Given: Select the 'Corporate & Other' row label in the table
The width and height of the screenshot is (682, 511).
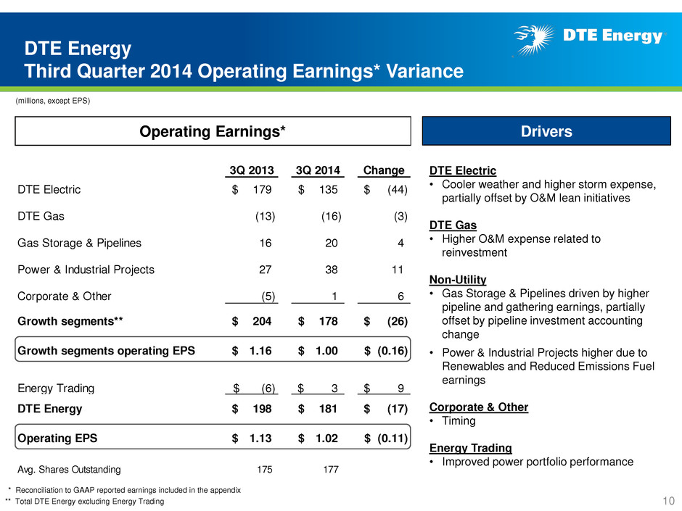Looking at the screenshot, I should point(65,296).
